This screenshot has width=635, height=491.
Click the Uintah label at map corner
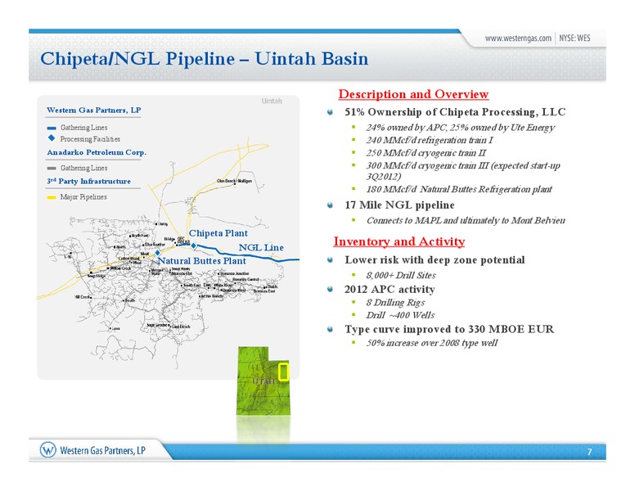click(x=272, y=101)
